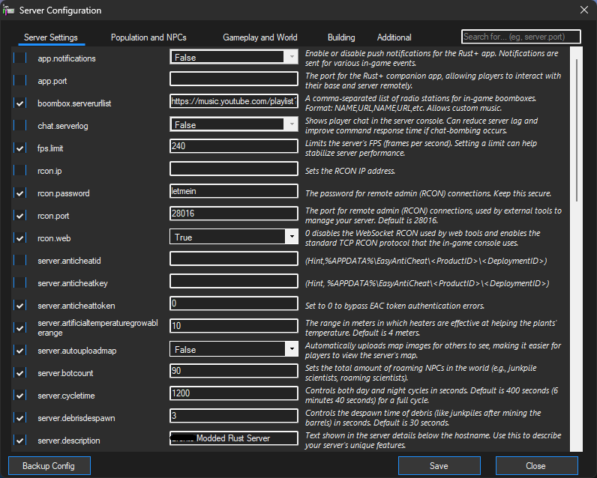Enable the server.anticheatid checkbox
Viewport: 597px width, 478px height.
tap(19, 261)
